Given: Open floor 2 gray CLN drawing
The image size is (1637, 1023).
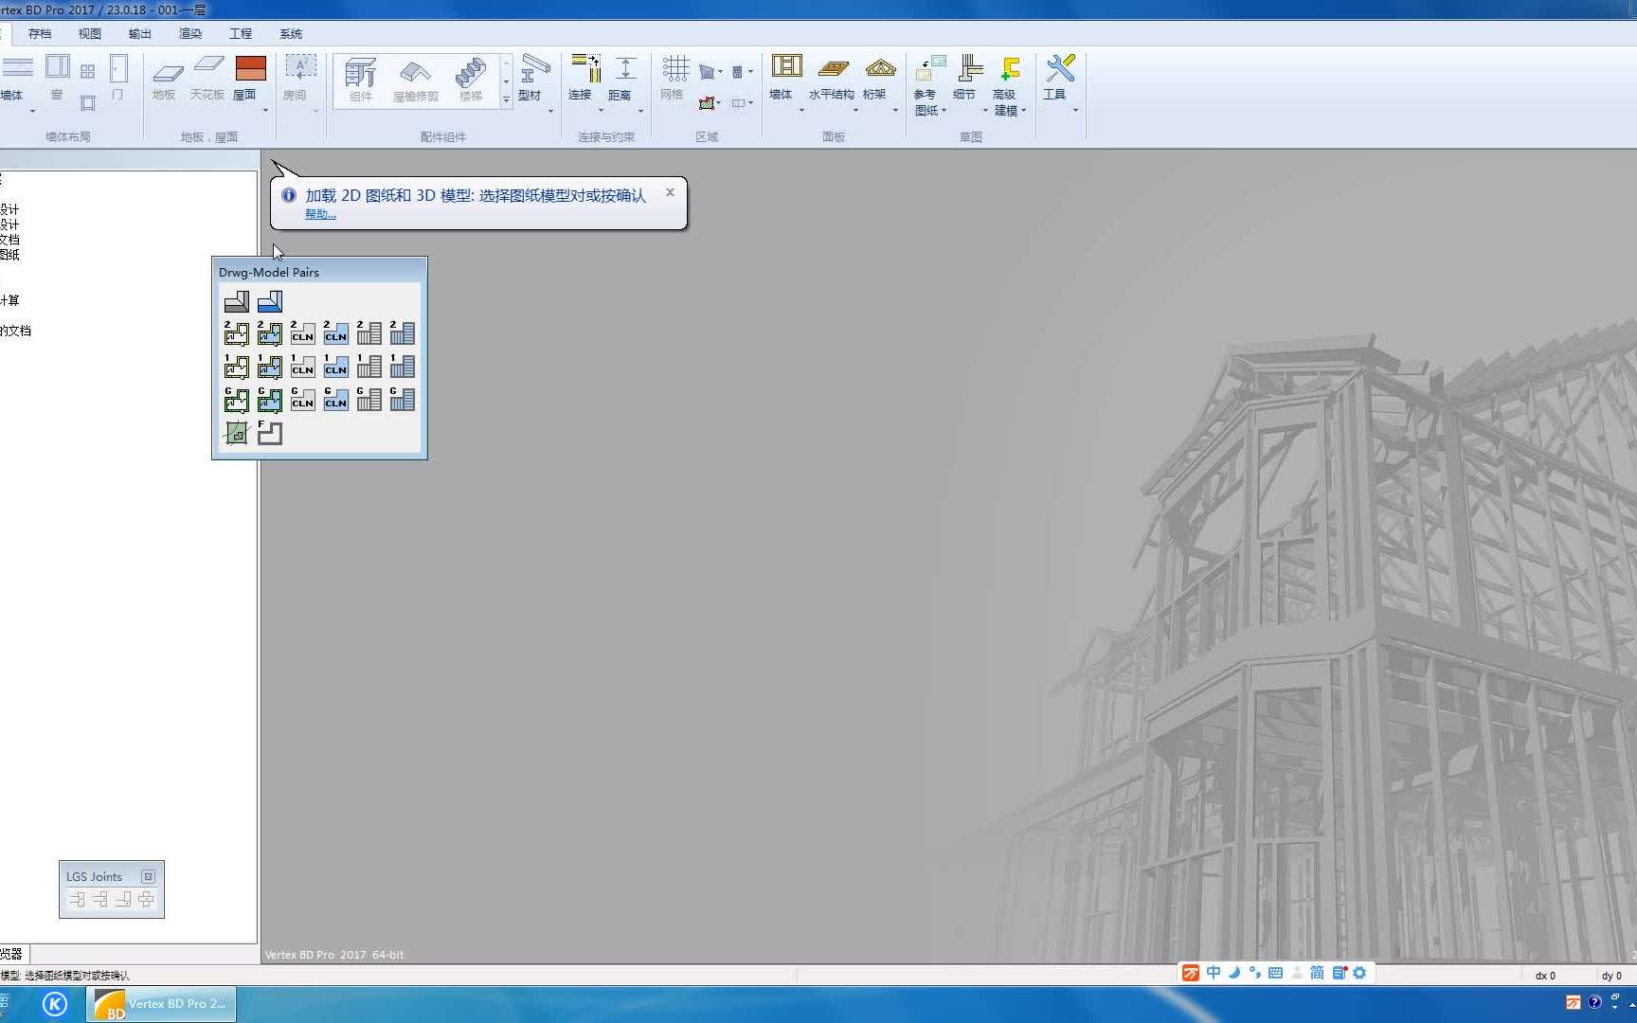Looking at the screenshot, I should 302,332.
